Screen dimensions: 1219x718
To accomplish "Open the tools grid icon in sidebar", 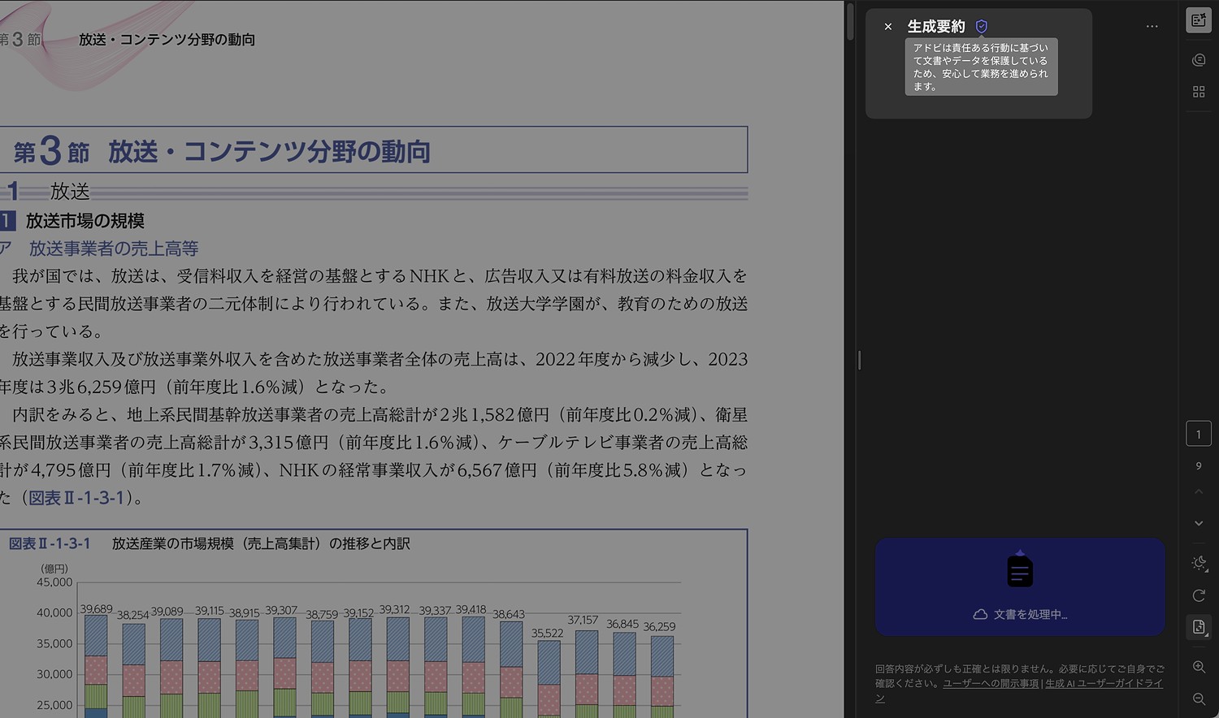I will tap(1199, 91).
